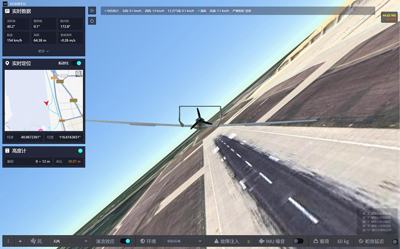Click the 上升气流: 0.1 km/h status entry
This screenshot has height=249, width=400.
pyautogui.click(x=181, y=11)
